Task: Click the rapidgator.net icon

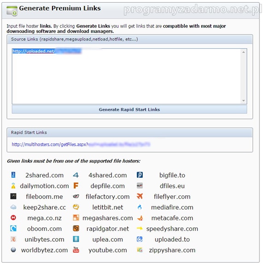Action: point(76,229)
